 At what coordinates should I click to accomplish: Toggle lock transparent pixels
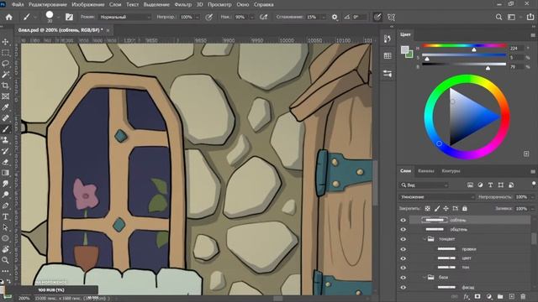pos(428,208)
